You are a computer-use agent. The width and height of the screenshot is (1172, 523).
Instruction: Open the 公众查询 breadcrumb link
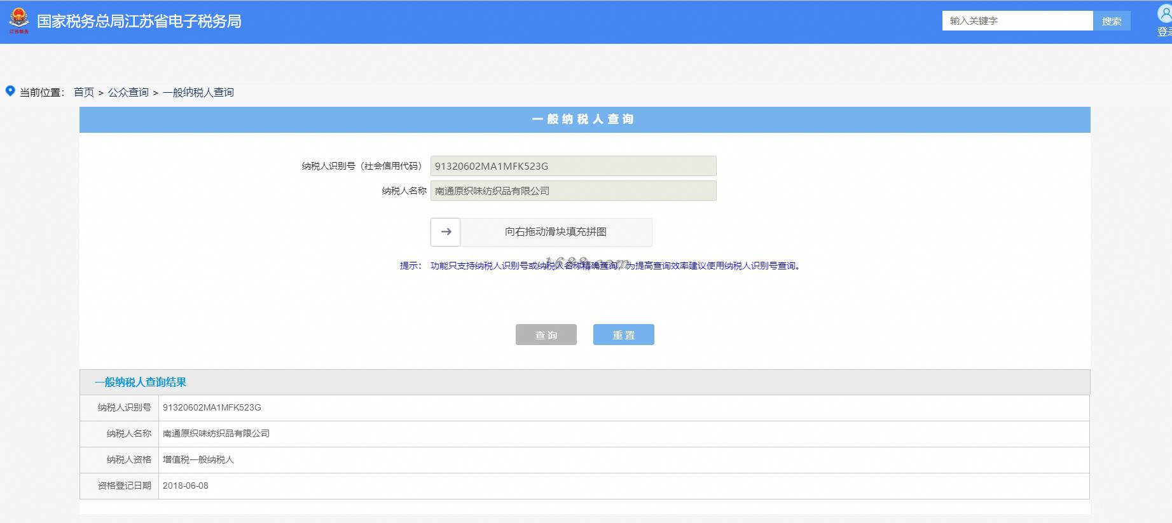(128, 92)
